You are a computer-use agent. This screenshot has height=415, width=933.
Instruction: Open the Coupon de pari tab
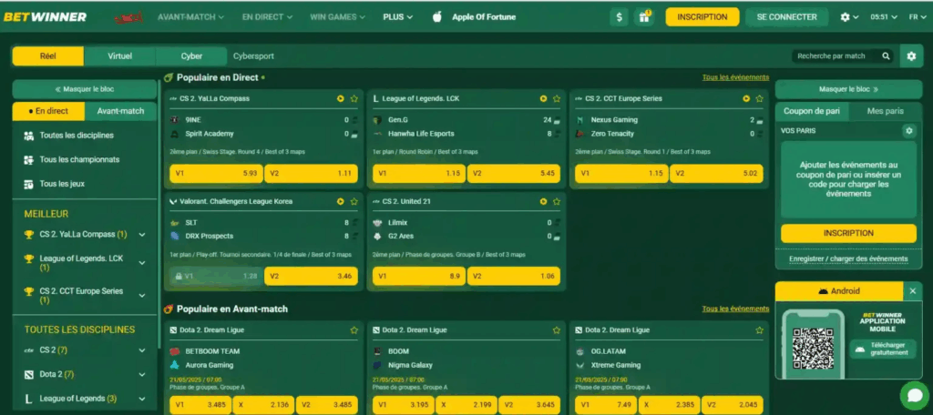click(x=812, y=111)
